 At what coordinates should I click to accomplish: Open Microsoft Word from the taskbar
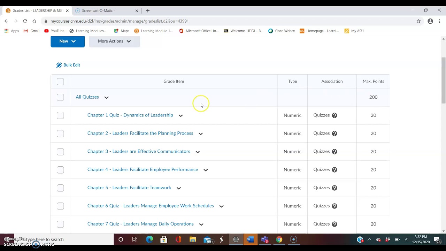250,239
